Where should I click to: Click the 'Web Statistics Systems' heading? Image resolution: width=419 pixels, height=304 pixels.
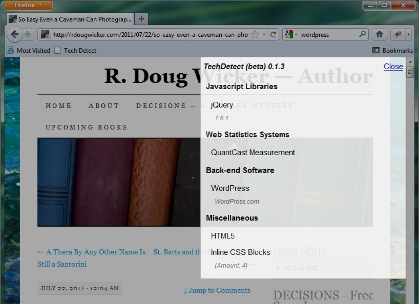coord(248,135)
